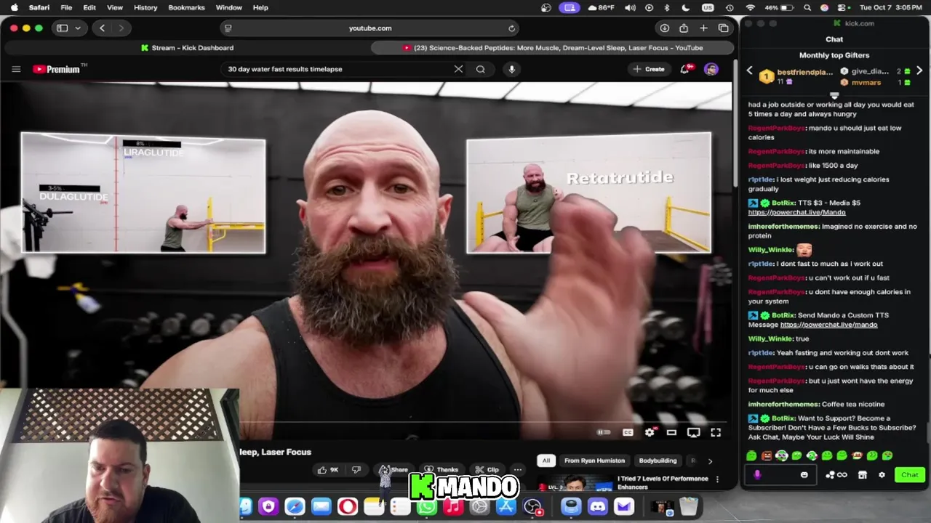The width and height of the screenshot is (931, 523).
Task: Toggle closed captions on the video
Action: pyautogui.click(x=628, y=433)
